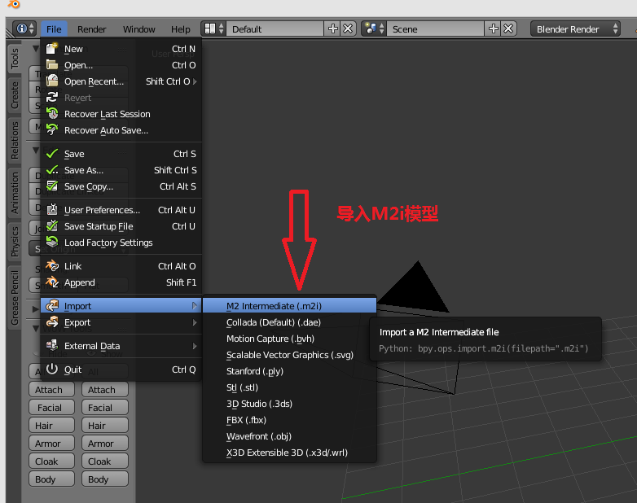Open the scene browser icon
Viewport: 637px width, 503px height.
click(374, 28)
